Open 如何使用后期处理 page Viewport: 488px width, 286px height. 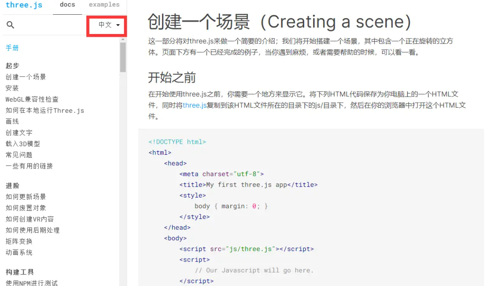(x=33, y=230)
